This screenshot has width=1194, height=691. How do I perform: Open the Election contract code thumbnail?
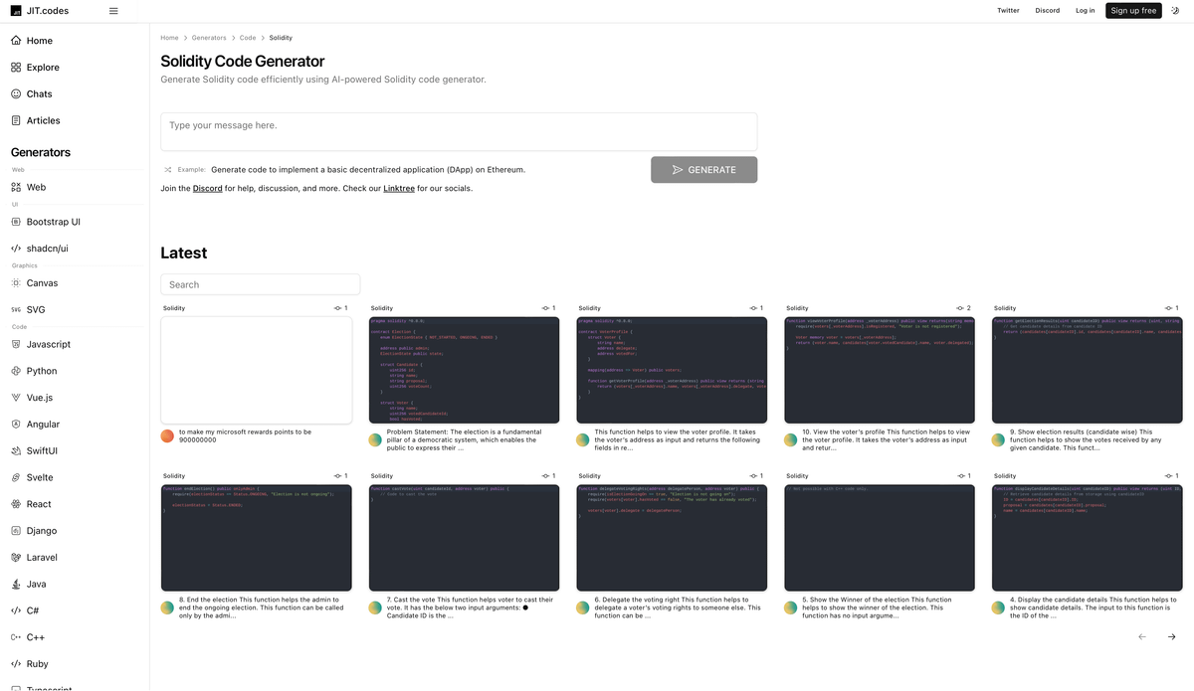pyautogui.click(x=464, y=371)
